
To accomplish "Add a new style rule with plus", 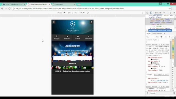I will click(170, 37).
